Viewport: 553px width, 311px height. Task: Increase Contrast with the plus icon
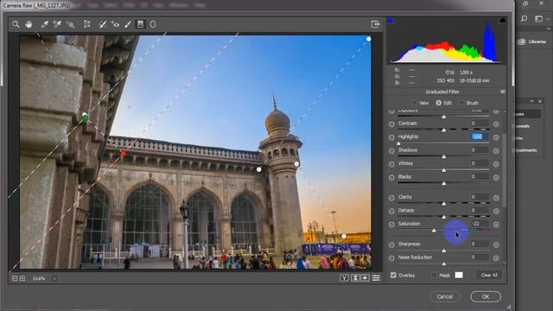(x=496, y=124)
